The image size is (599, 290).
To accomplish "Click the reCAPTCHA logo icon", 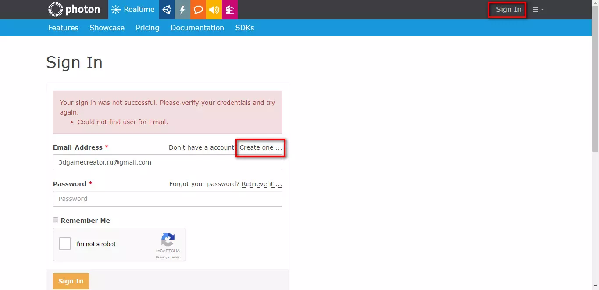I will pos(168,240).
